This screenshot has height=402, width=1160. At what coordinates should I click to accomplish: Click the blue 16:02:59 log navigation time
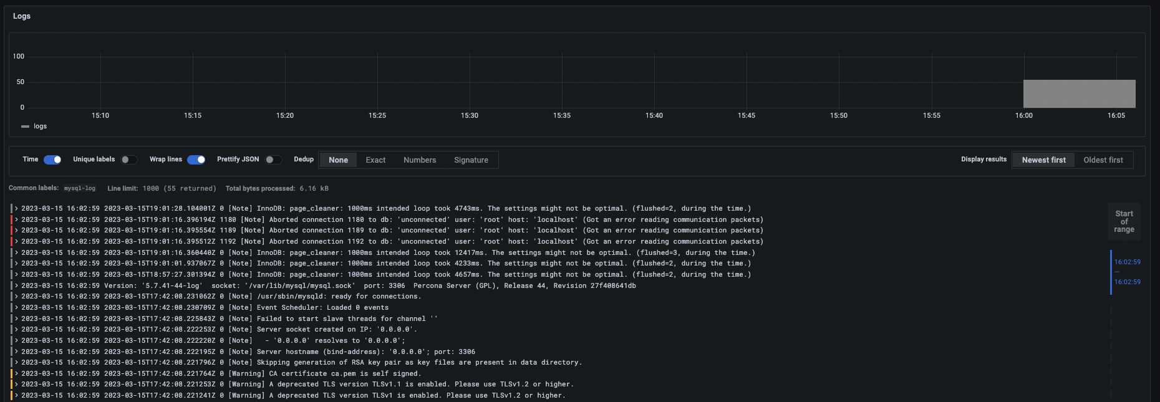coord(1127,262)
